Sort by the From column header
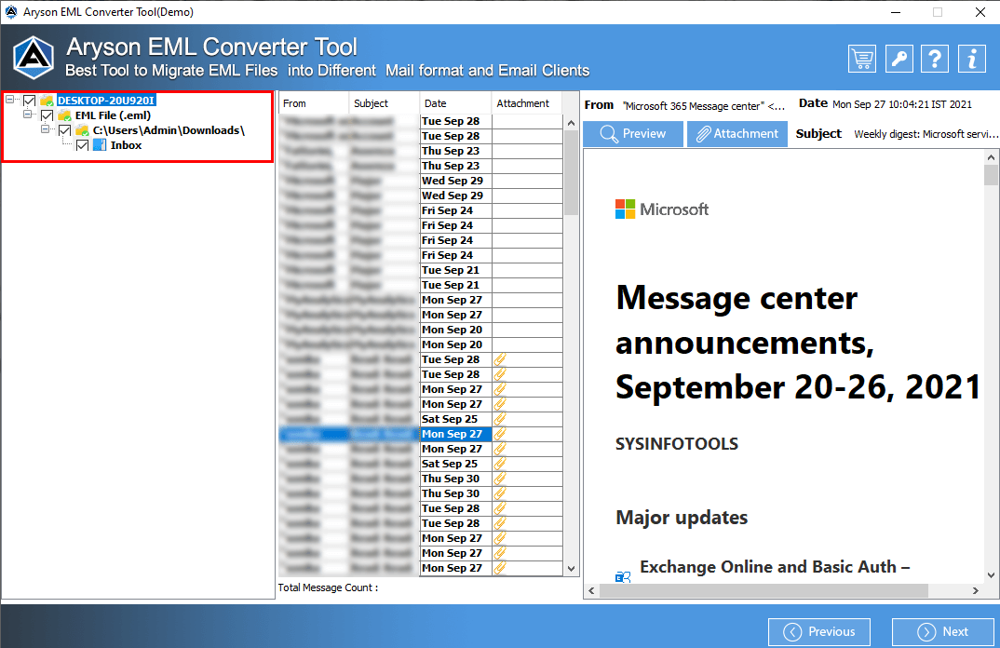The height and width of the screenshot is (648, 1000). (x=314, y=103)
